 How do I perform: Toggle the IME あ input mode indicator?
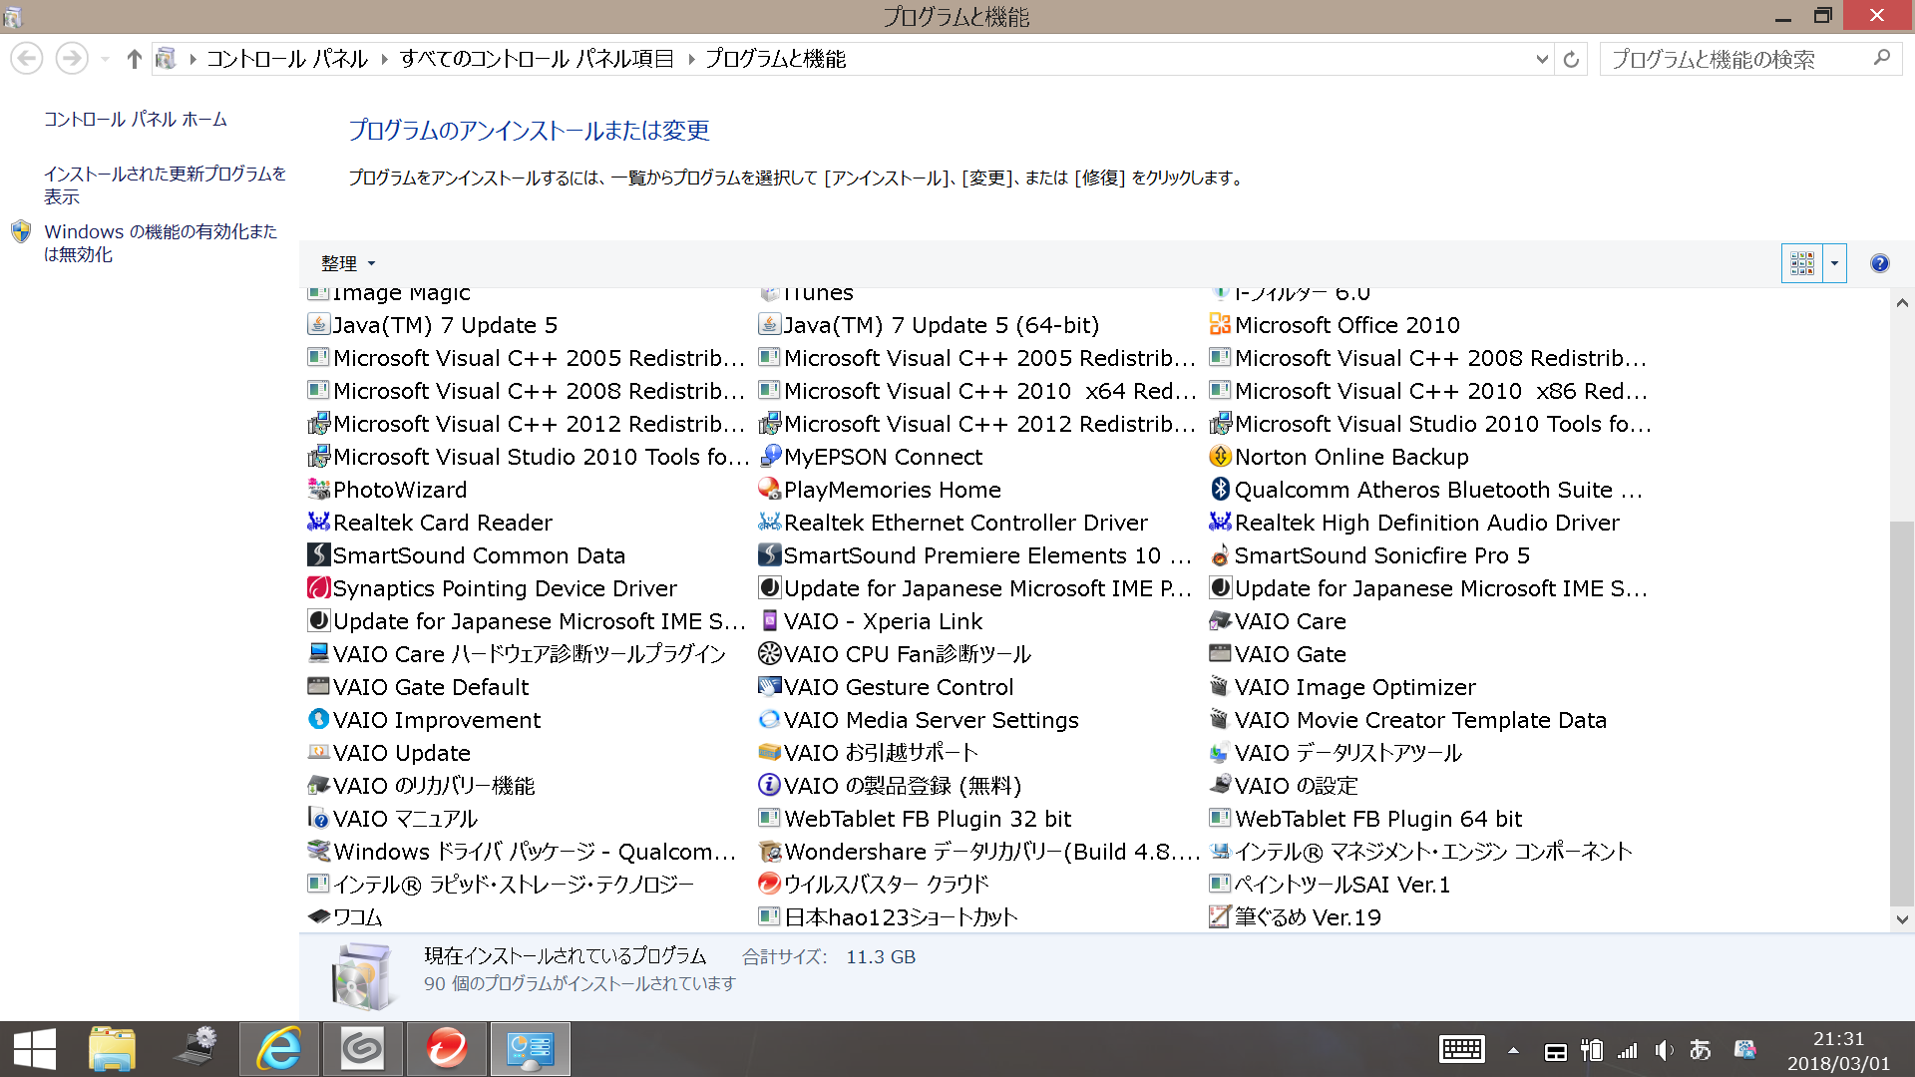1700,1050
